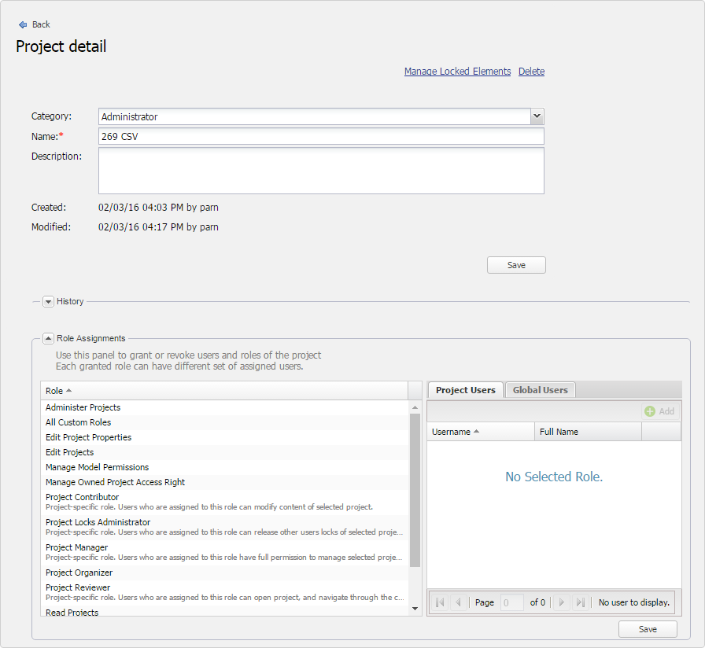Go to next page of users
705x648 pixels.
tap(561, 602)
